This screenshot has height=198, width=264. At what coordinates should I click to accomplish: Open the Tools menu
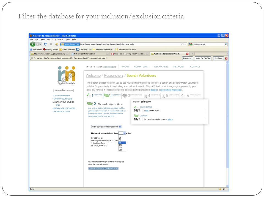tap(68, 39)
